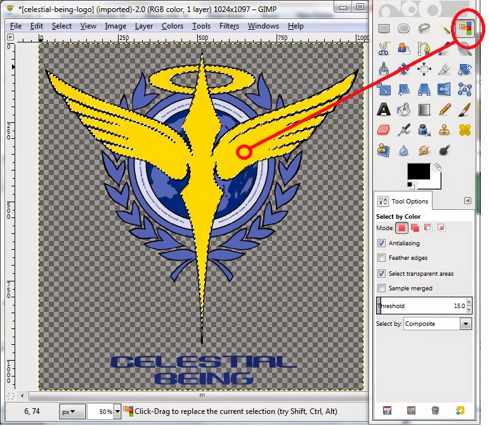Select the Paintbrush tool
The width and height of the screenshot is (489, 426).
(x=465, y=110)
